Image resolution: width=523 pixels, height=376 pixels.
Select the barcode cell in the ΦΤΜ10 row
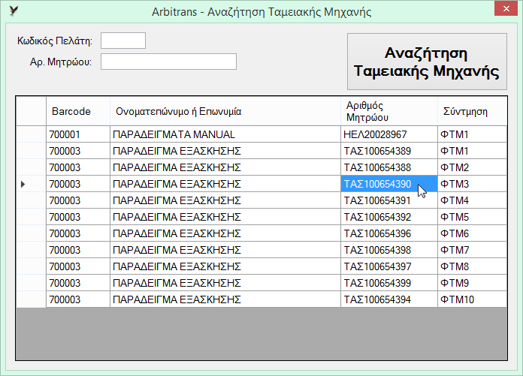tap(78, 299)
